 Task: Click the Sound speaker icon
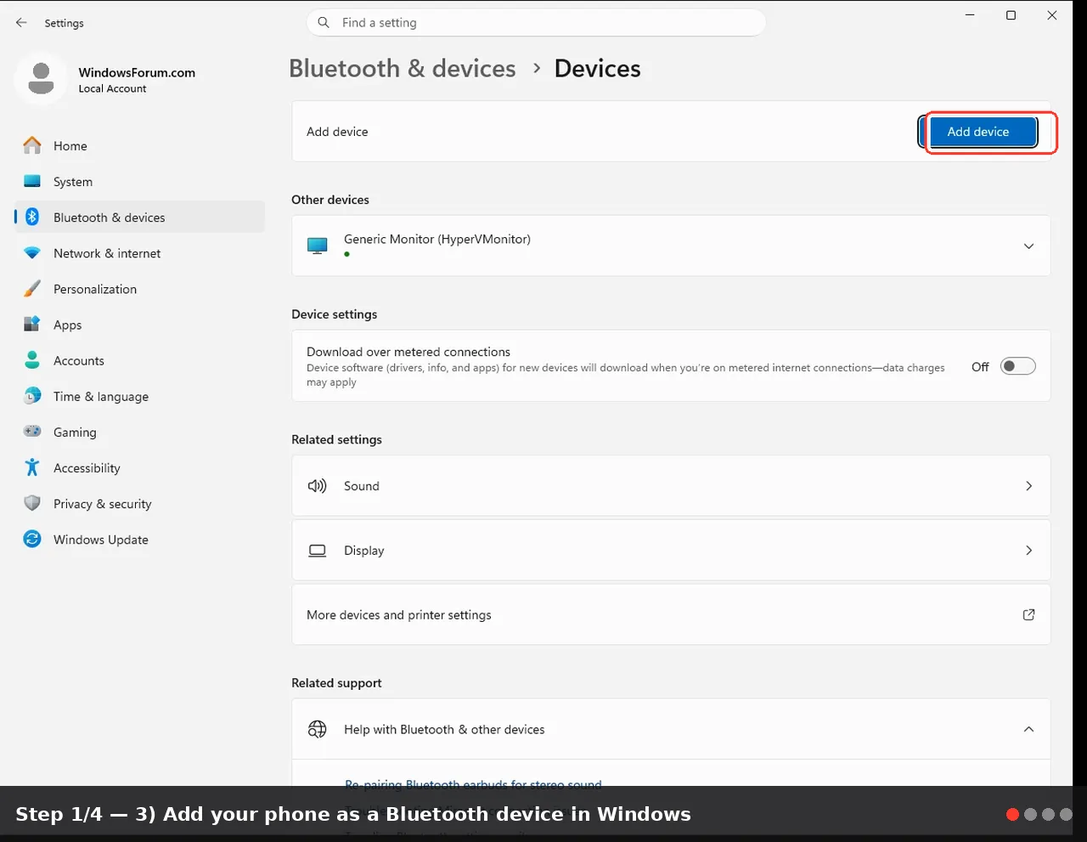[318, 486]
